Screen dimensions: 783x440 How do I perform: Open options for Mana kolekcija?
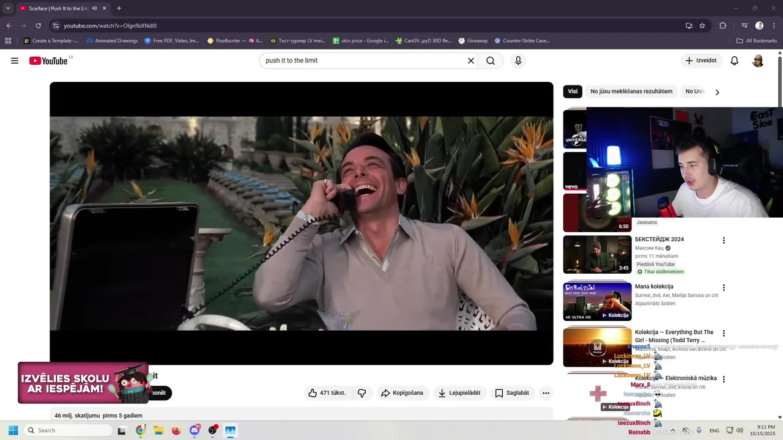[x=724, y=287]
